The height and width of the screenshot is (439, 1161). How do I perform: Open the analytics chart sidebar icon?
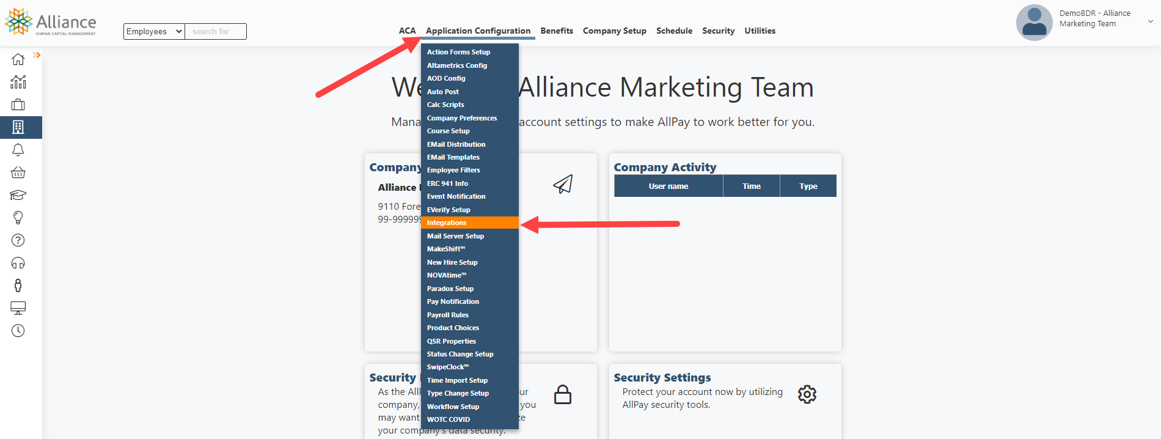[x=18, y=82]
